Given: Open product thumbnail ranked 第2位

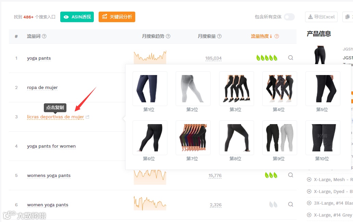Looking at the screenshot, I should [193, 89].
